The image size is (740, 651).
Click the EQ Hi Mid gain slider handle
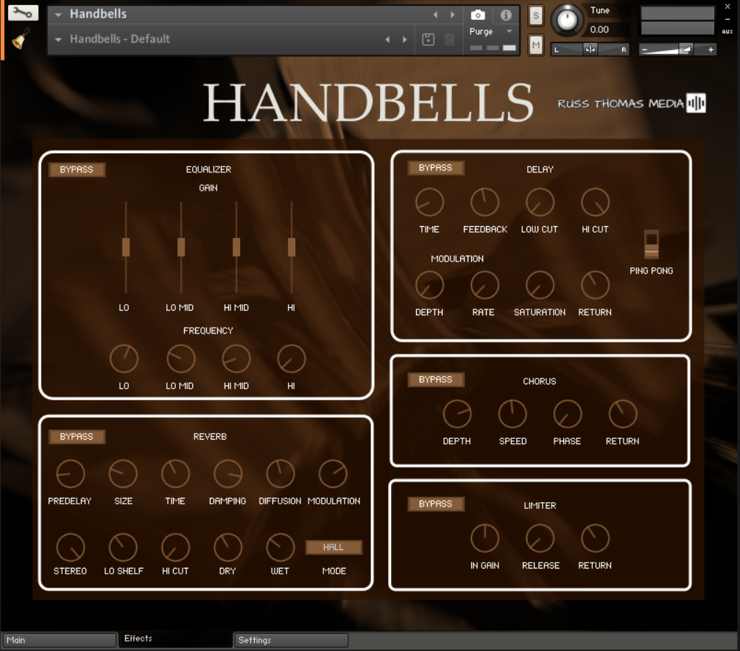pos(236,247)
